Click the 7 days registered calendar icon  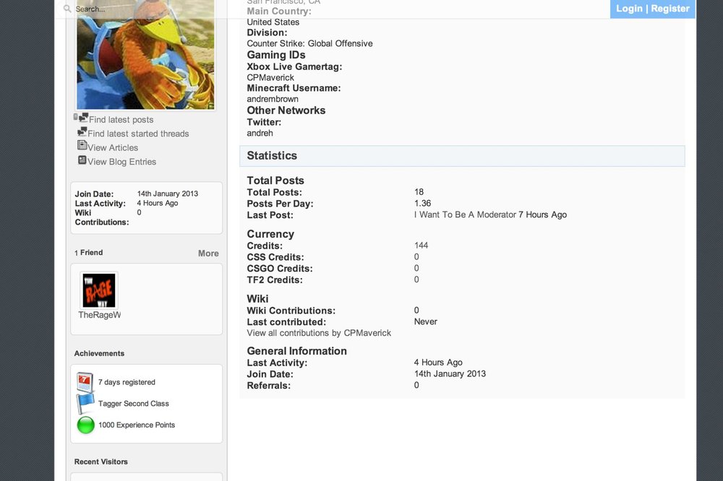pyautogui.click(x=85, y=381)
